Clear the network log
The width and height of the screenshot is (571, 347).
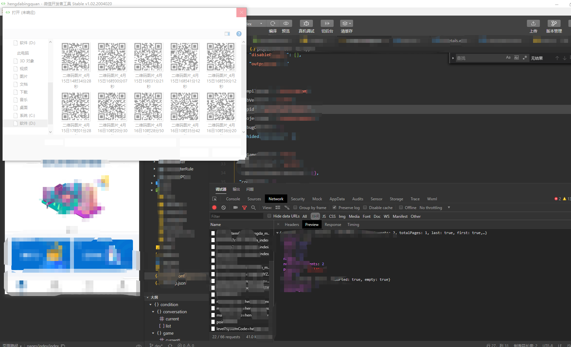[x=223, y=208]
